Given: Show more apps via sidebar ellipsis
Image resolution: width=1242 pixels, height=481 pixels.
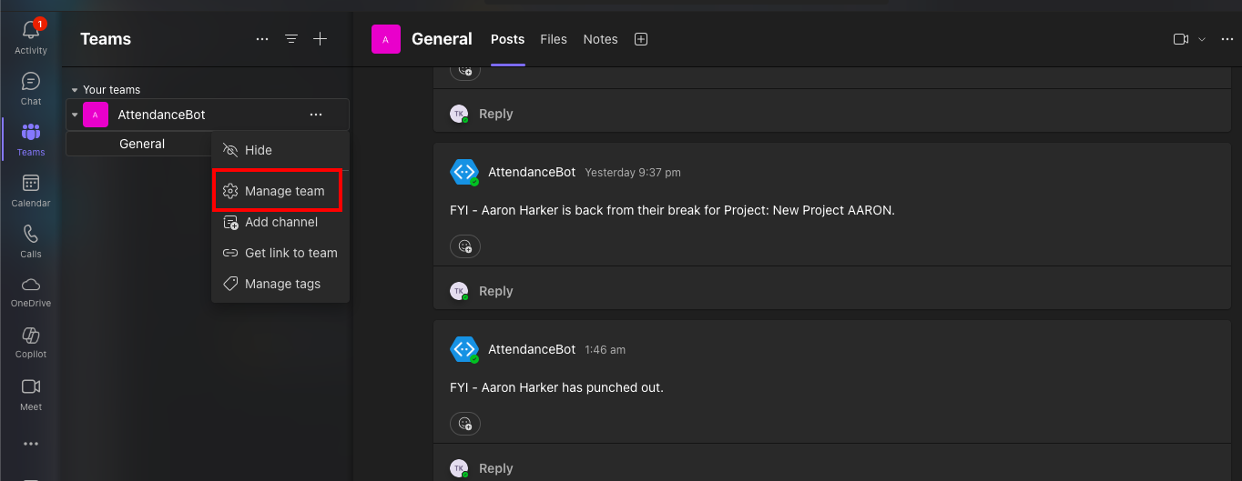Looking at the screenshot, I should pyautogui.click(x=31, y=444).
